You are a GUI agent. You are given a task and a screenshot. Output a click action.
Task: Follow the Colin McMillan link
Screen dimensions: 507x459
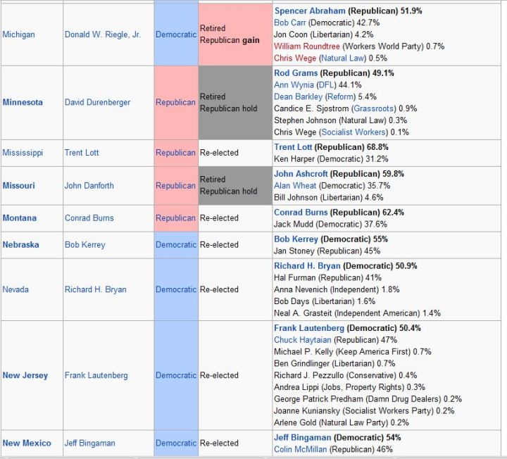(x=301, y=449)
